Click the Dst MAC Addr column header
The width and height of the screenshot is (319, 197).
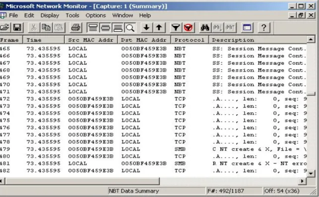144,40
